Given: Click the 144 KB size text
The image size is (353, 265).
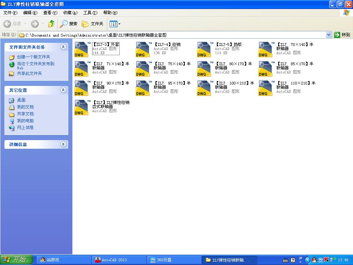Looking at the screenshot, I should tap(98, 53).
